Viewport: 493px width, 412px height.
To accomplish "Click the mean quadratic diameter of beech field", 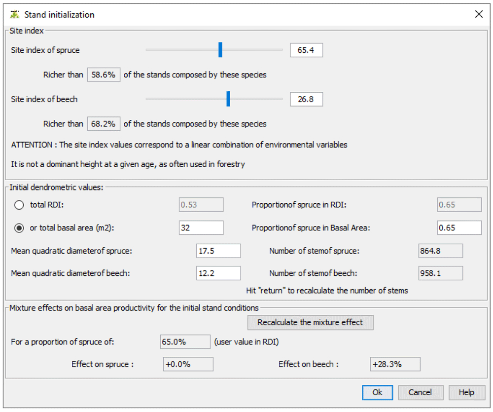I will click(218, 273).
